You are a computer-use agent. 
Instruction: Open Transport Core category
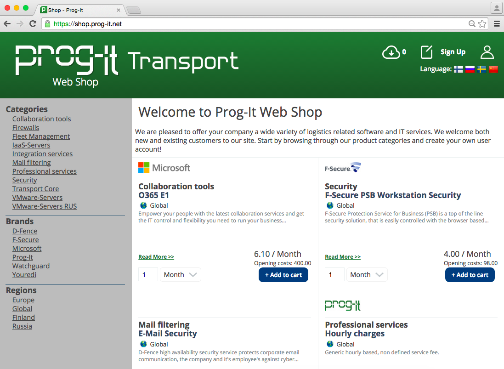click(35, 188)
